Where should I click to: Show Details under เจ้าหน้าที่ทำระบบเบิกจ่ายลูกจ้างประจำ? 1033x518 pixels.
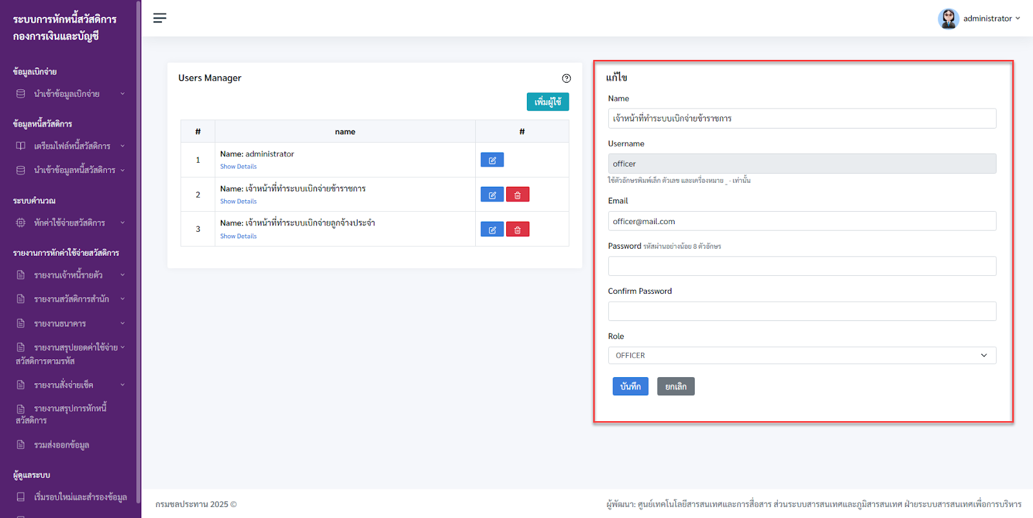[x=238, y=236]
